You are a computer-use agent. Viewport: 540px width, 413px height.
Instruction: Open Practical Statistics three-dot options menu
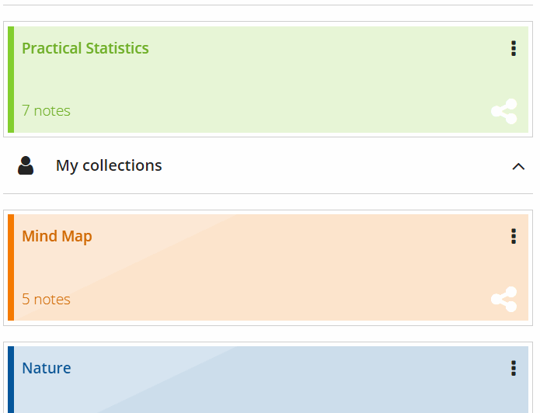click(514, 49)
